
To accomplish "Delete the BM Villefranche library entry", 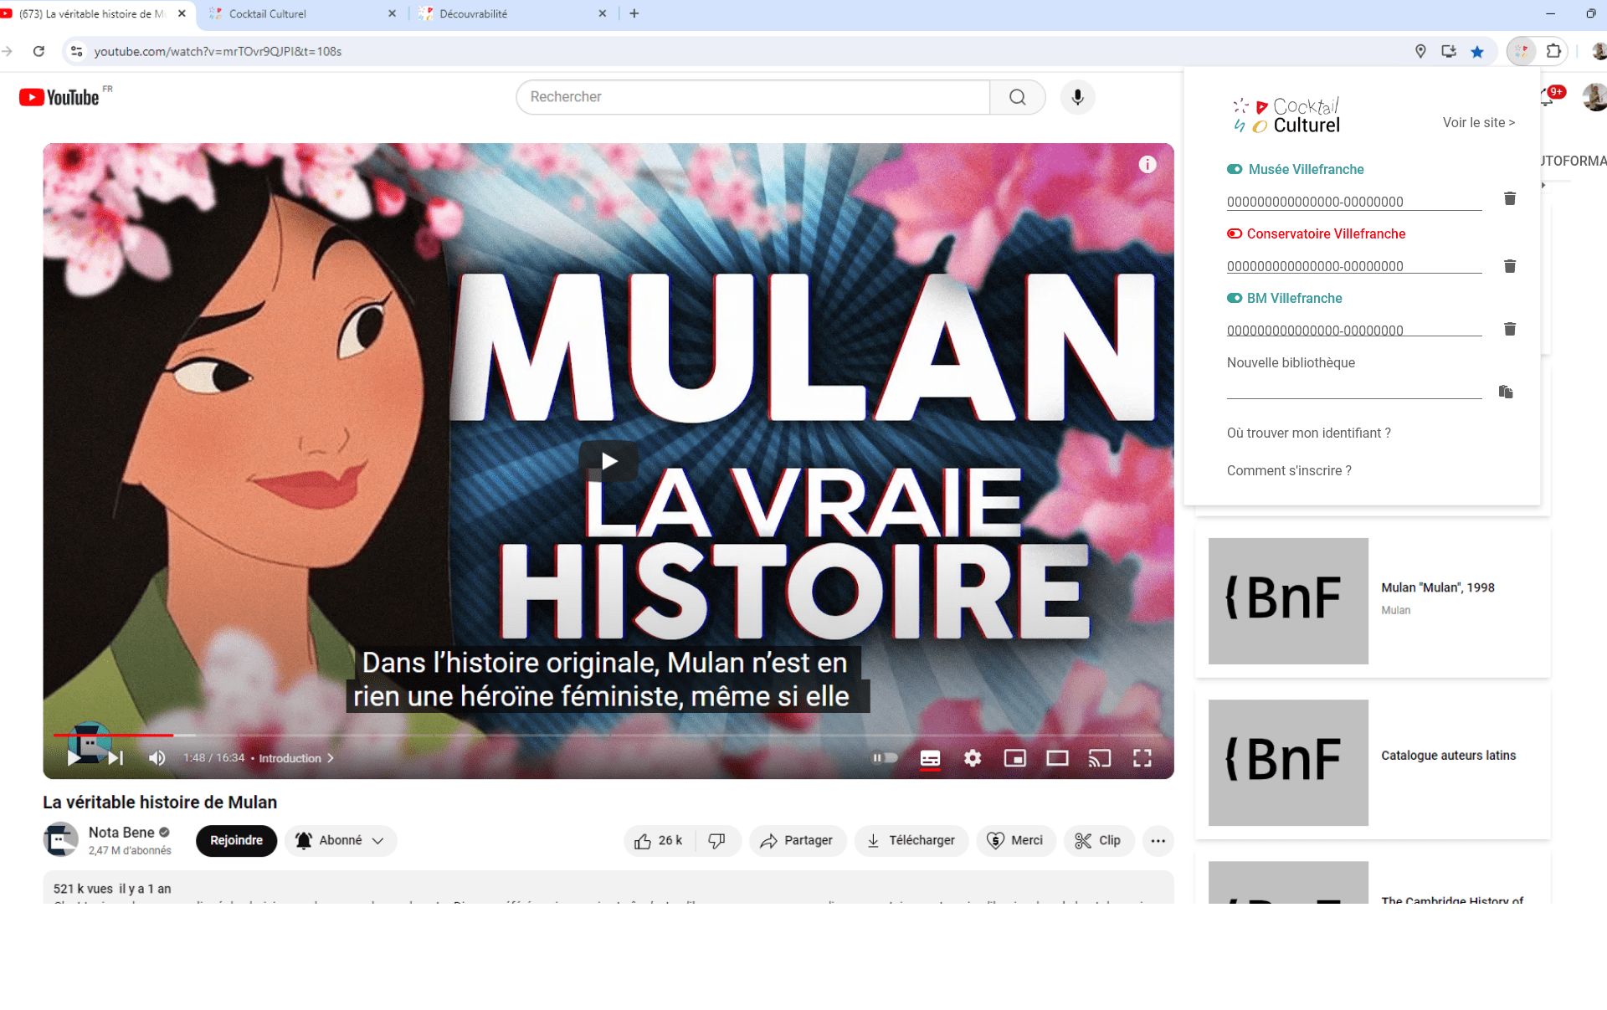I will click(1510, 329).
